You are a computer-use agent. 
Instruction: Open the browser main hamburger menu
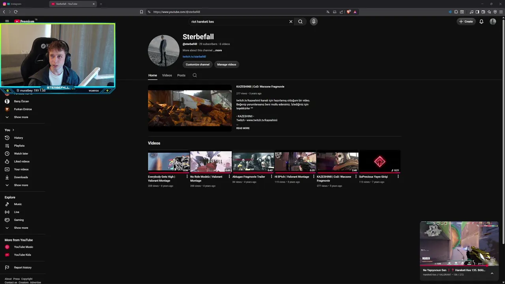501,12
